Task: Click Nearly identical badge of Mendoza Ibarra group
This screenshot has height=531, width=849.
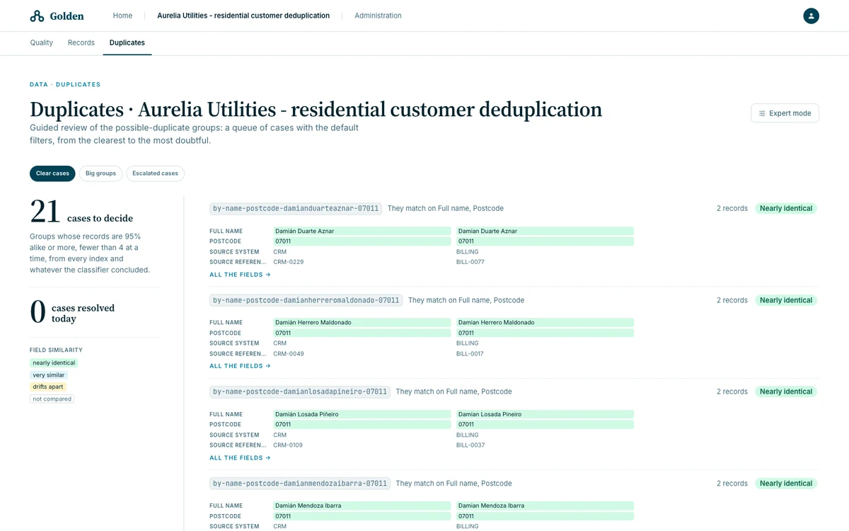Action: 786,484
